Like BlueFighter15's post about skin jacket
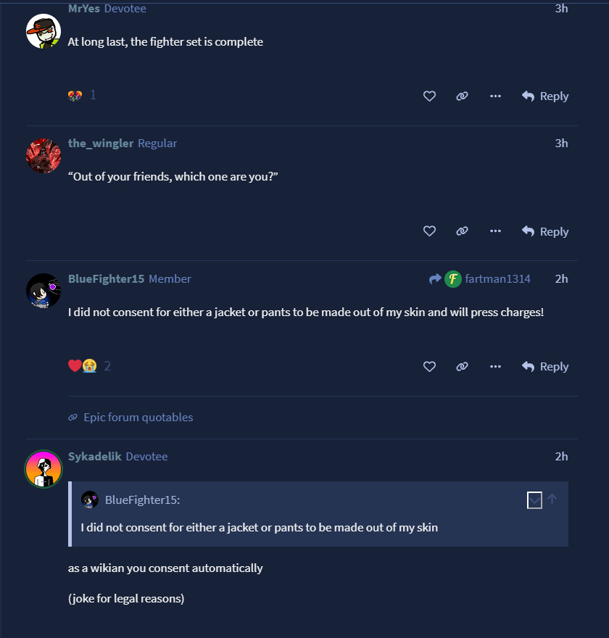Image resolution: width=609 pixels, height=638 pixels. click(429, 367)
